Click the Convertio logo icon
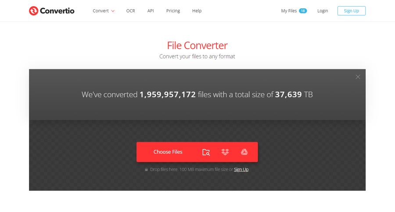 pyautogui.click(x=33, y=11)
